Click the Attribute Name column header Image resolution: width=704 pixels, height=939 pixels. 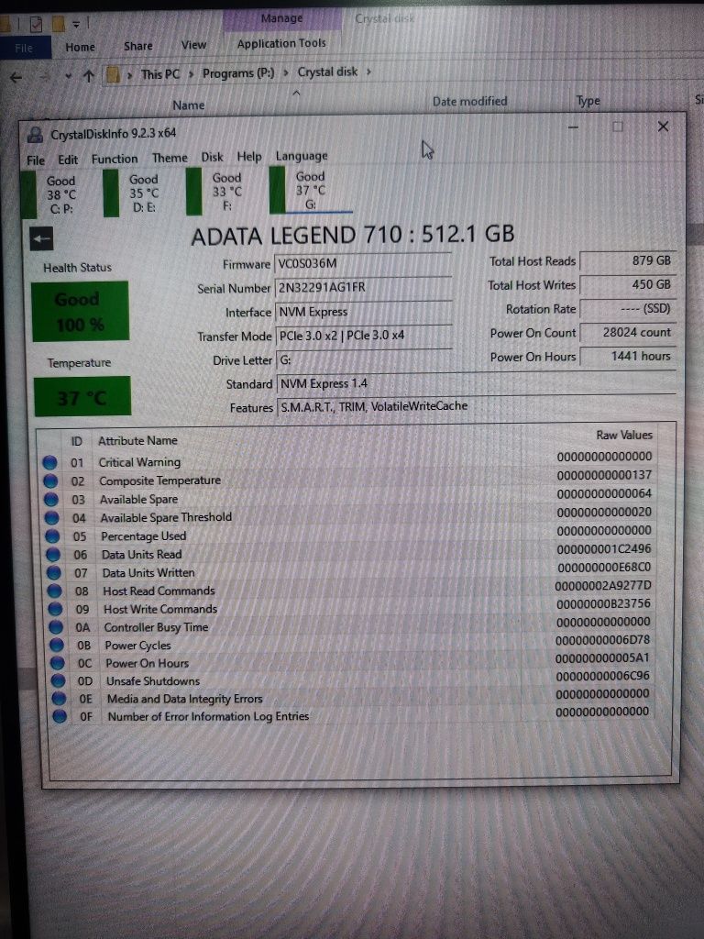pyautogui.click(x=137, y=441)
